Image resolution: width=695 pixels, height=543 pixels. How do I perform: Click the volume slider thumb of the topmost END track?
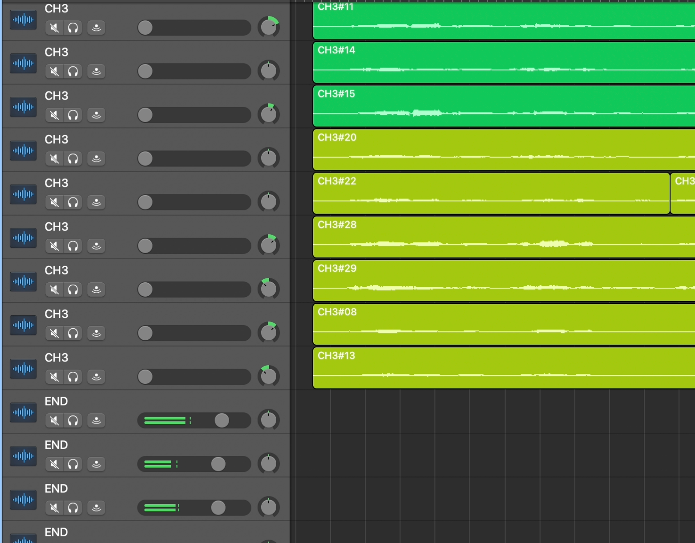[222, 420]
